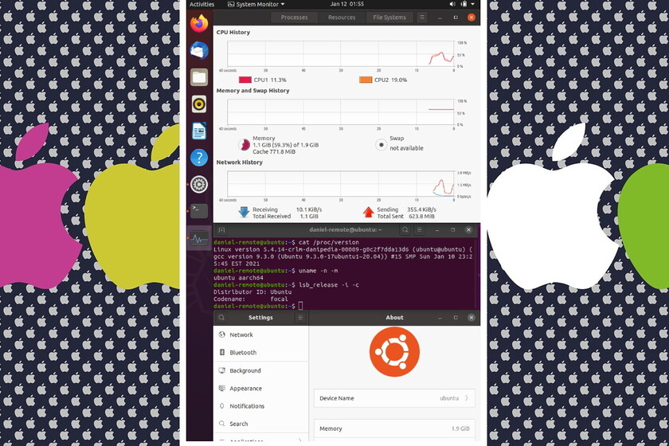Switch to the Processes tab

(295, 18)
